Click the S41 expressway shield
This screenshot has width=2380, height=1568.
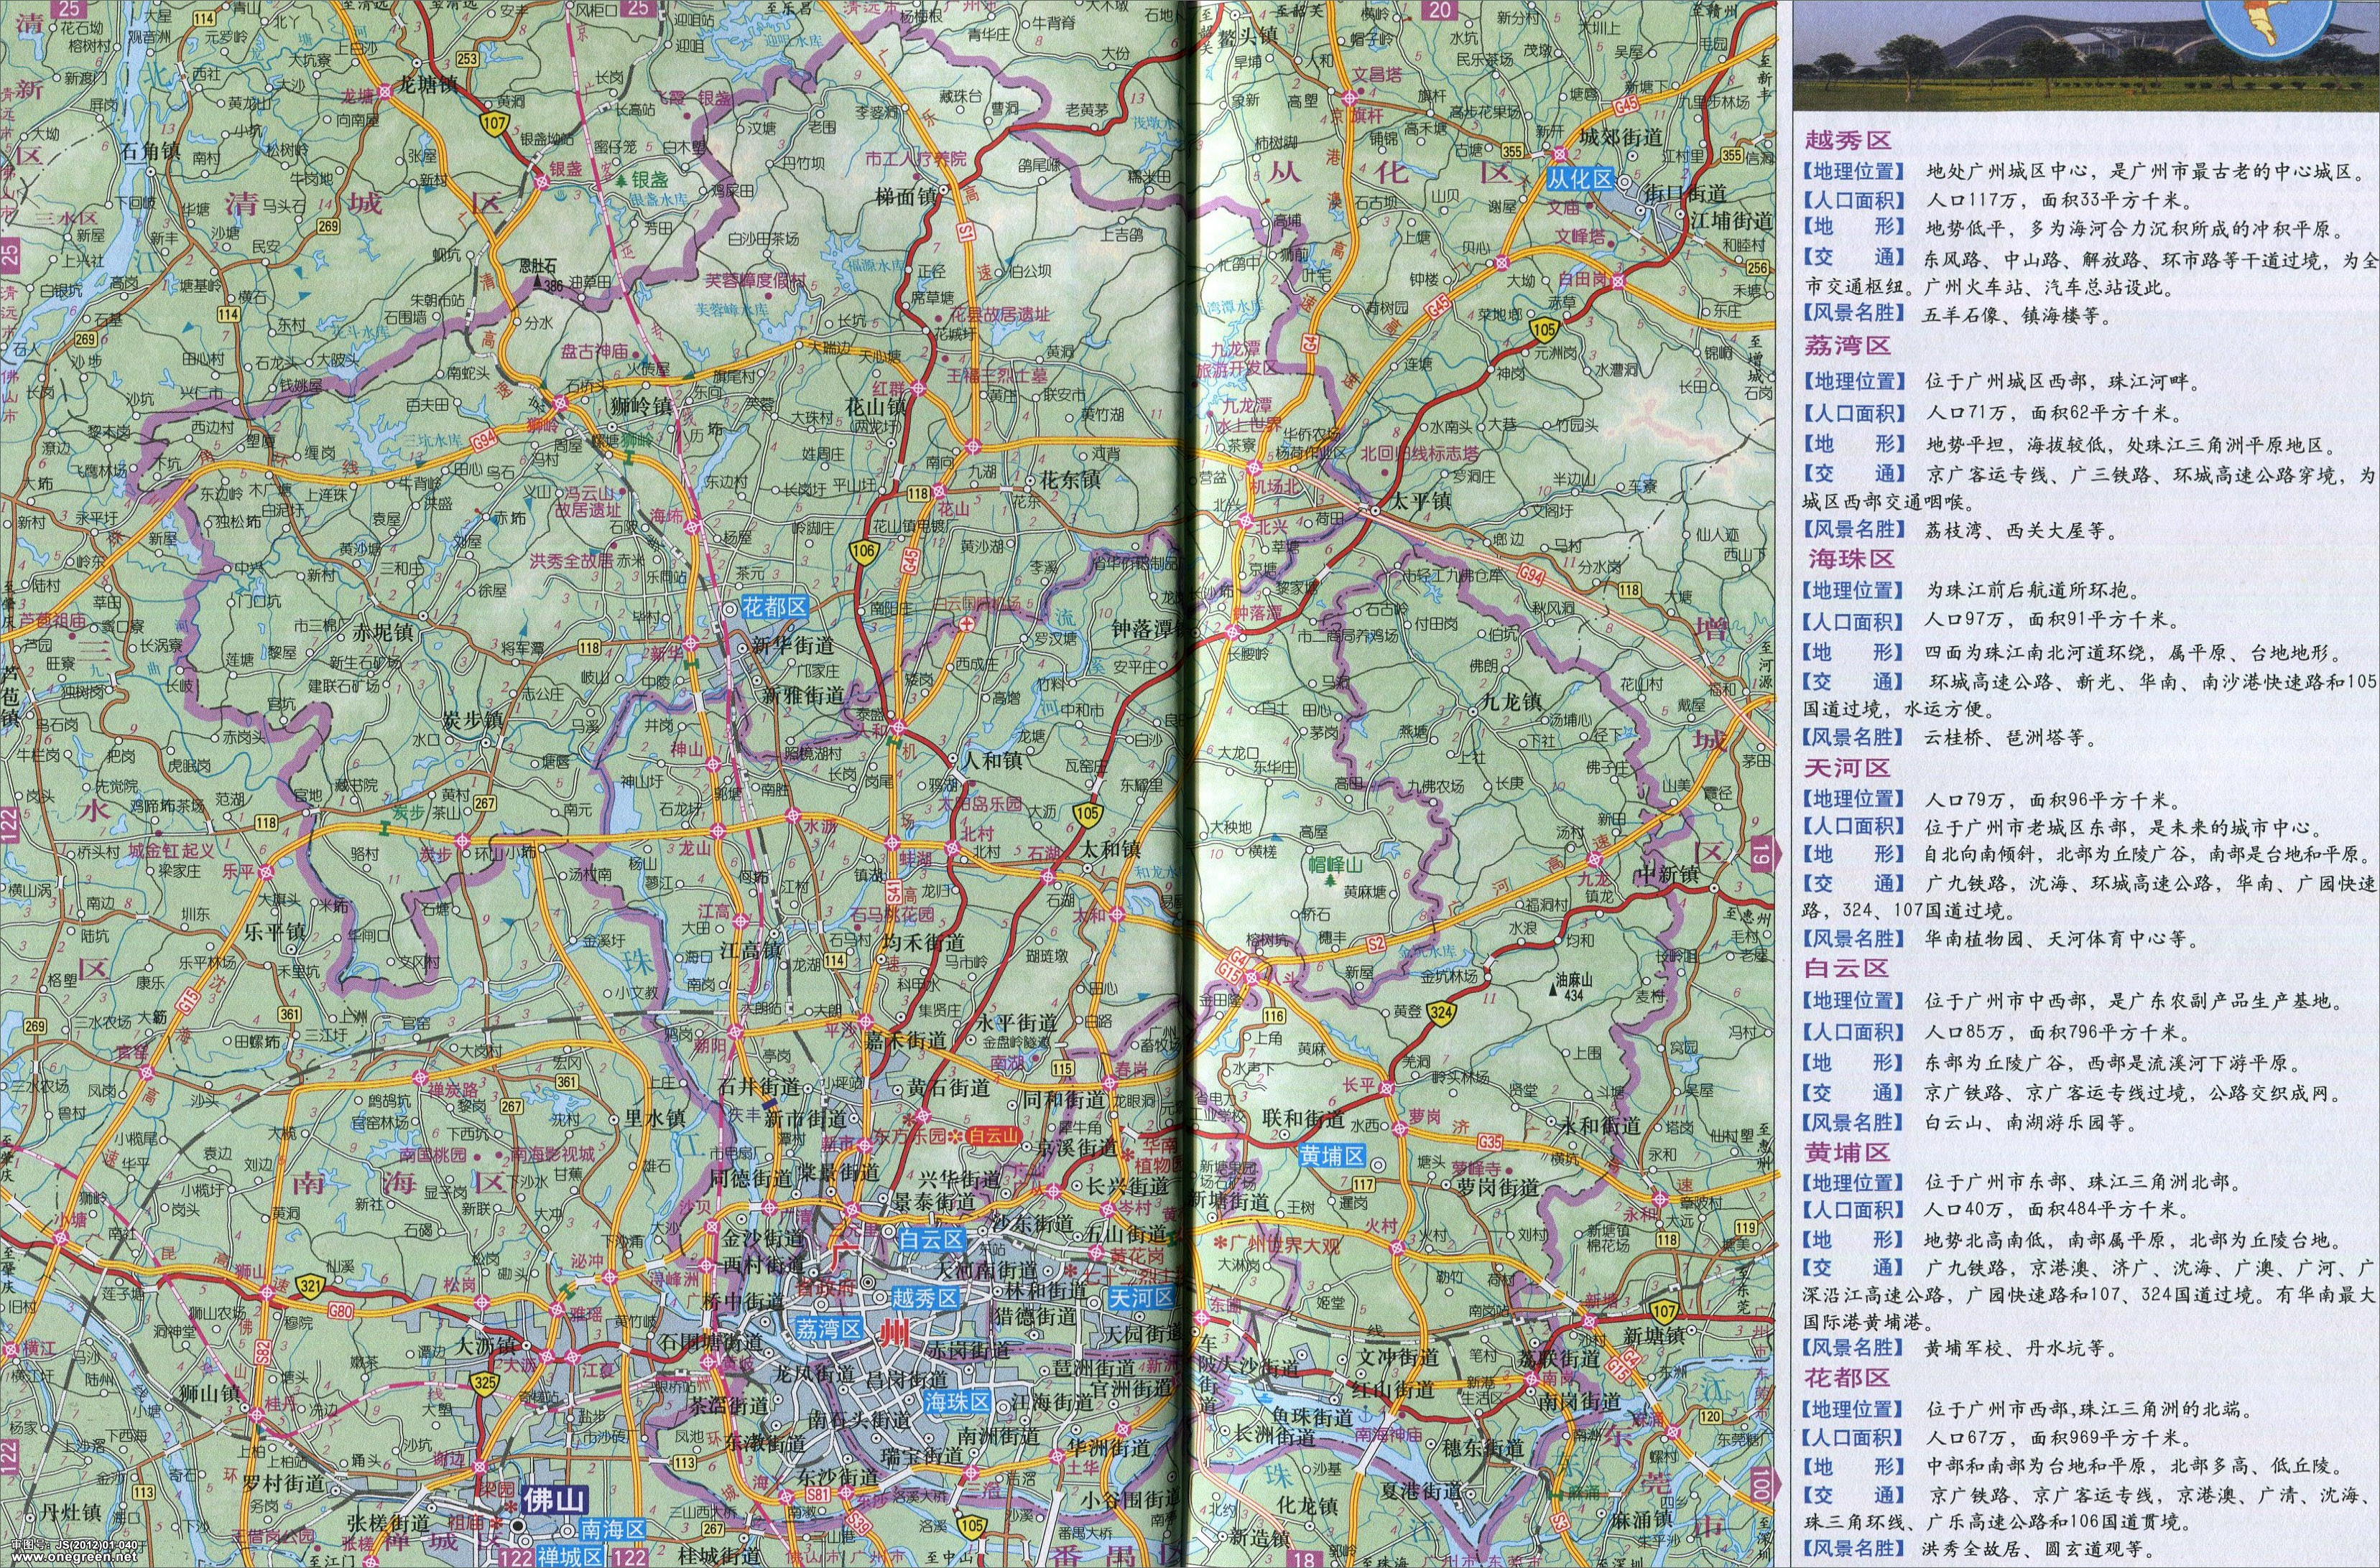(894, 891)
